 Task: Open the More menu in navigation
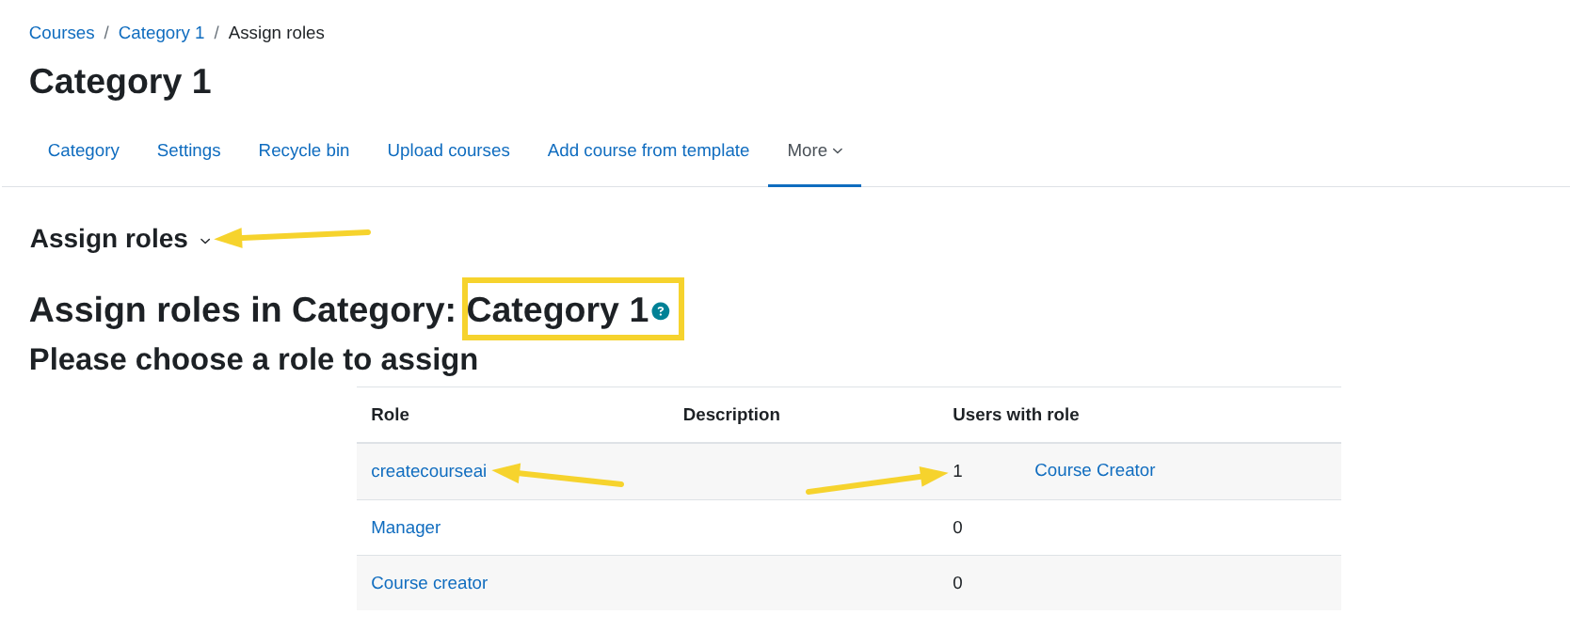tap(814, 150)
